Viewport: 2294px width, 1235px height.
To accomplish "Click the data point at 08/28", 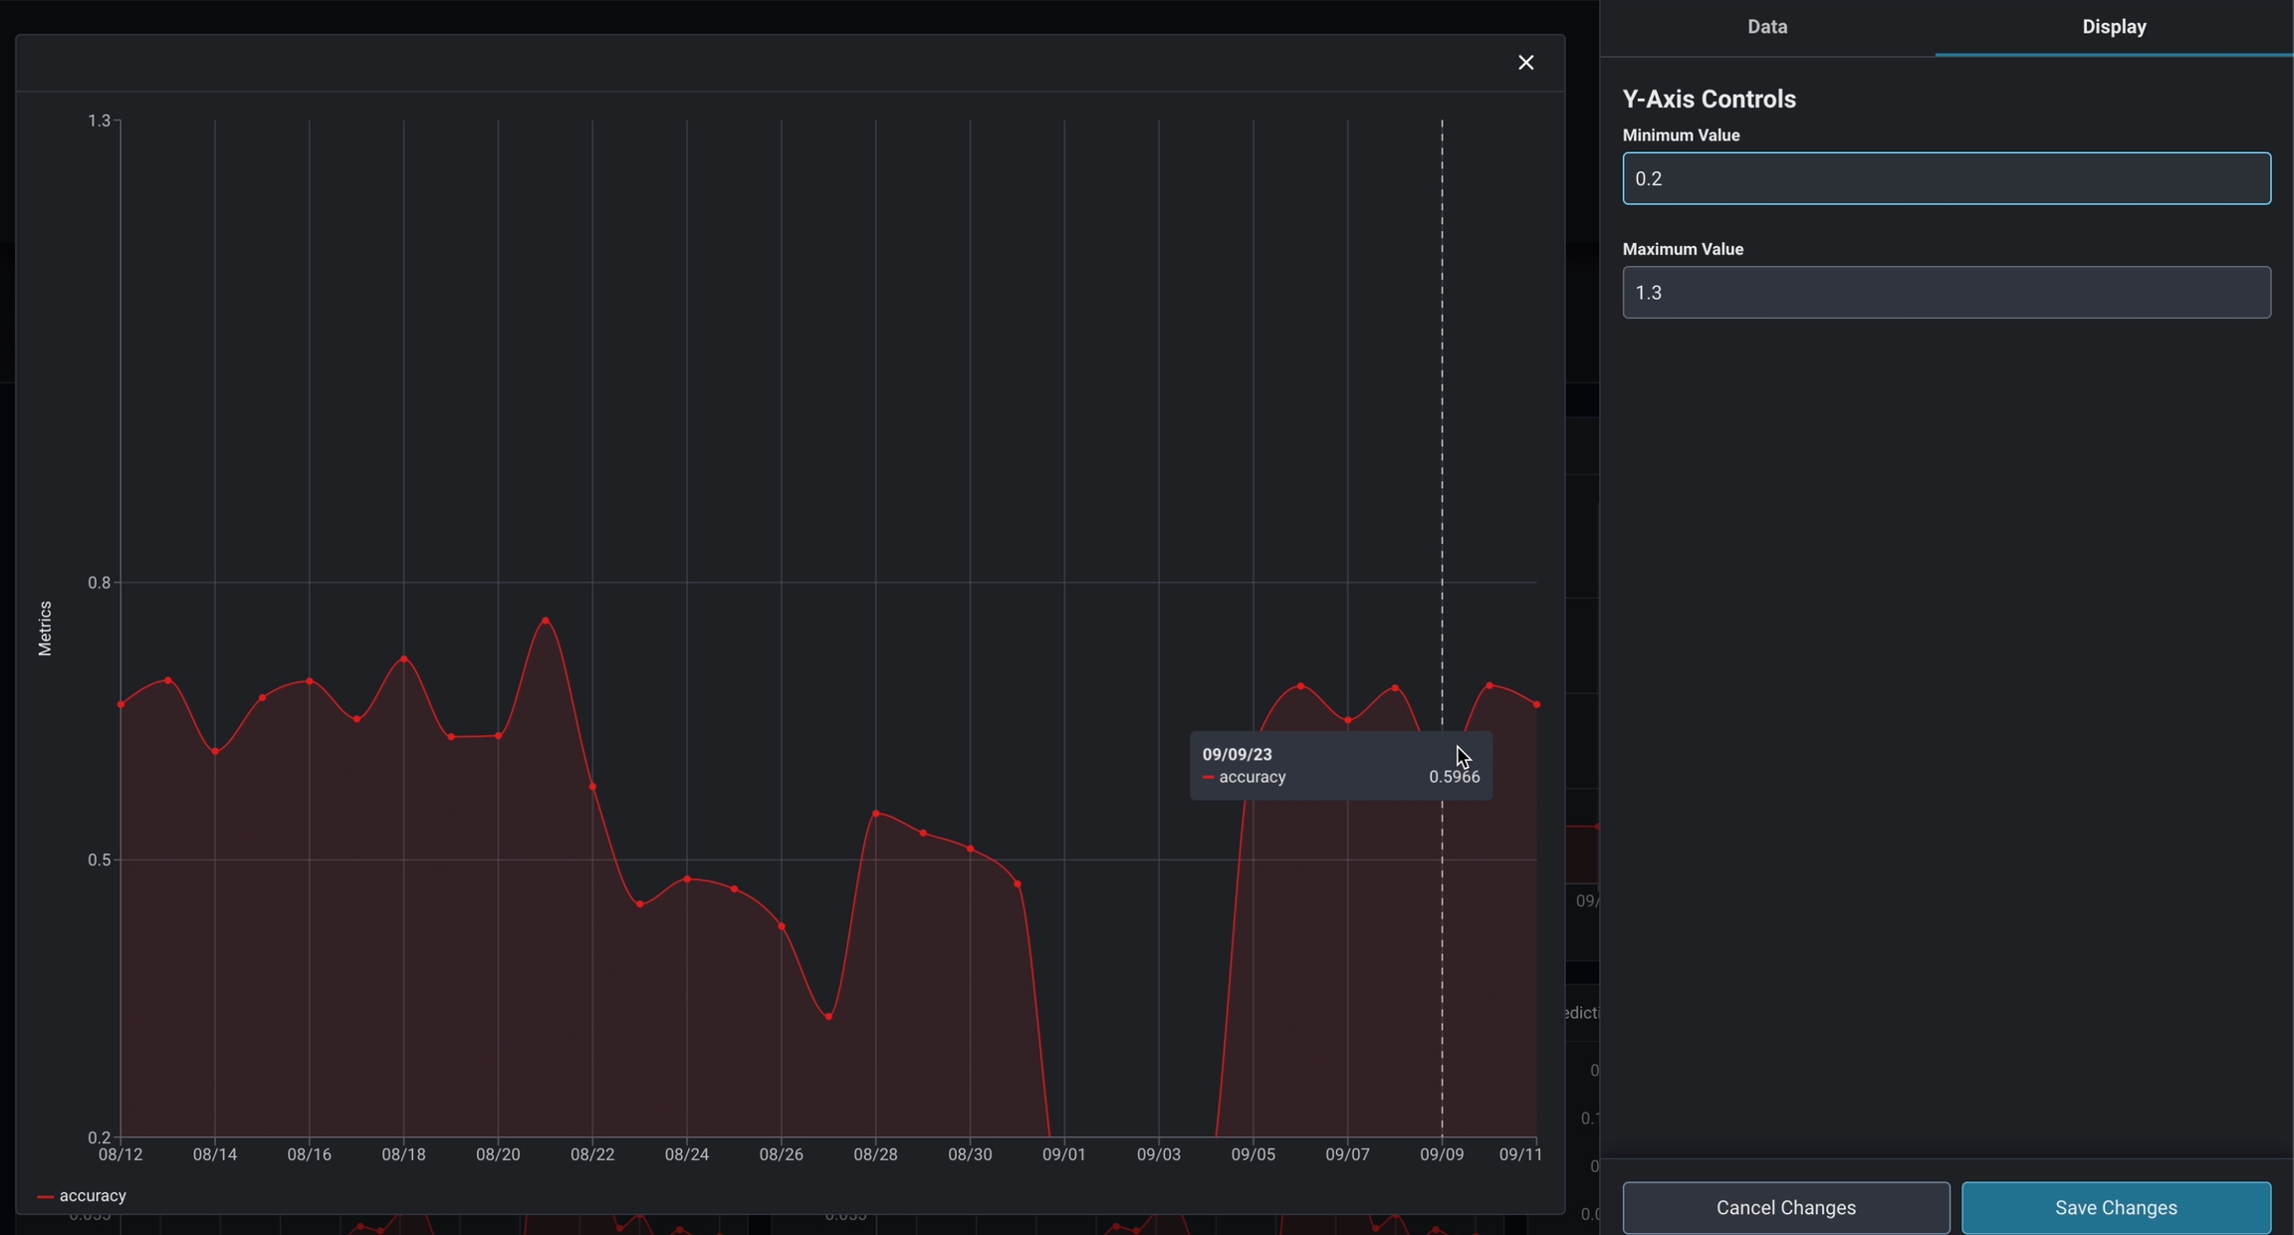I will coord(876,814).
